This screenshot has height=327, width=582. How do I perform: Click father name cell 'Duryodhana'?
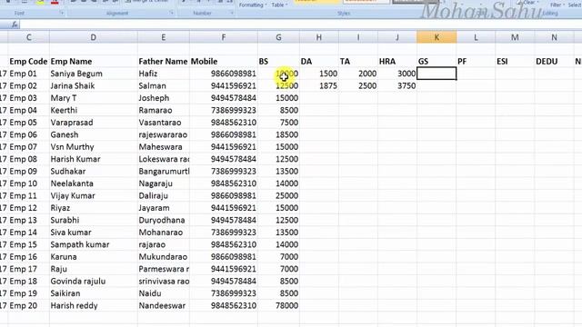point(164,220)
